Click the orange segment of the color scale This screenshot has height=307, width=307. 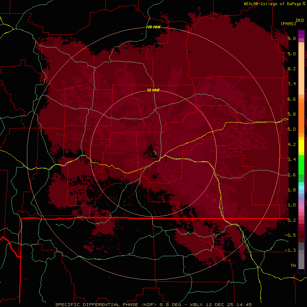click(301, 117)
